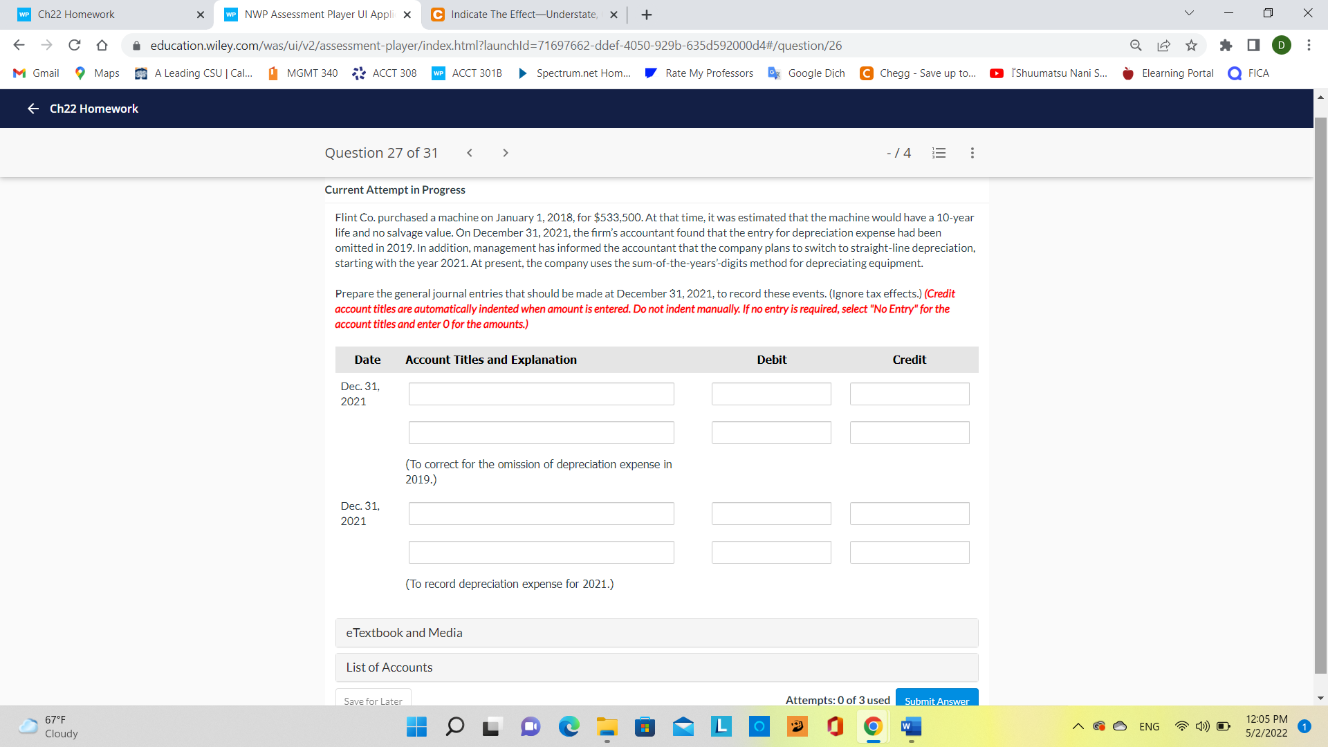Reload the current page
Image resolution: width=1328 pixels, height=747 pixels.
click(74, 45)
